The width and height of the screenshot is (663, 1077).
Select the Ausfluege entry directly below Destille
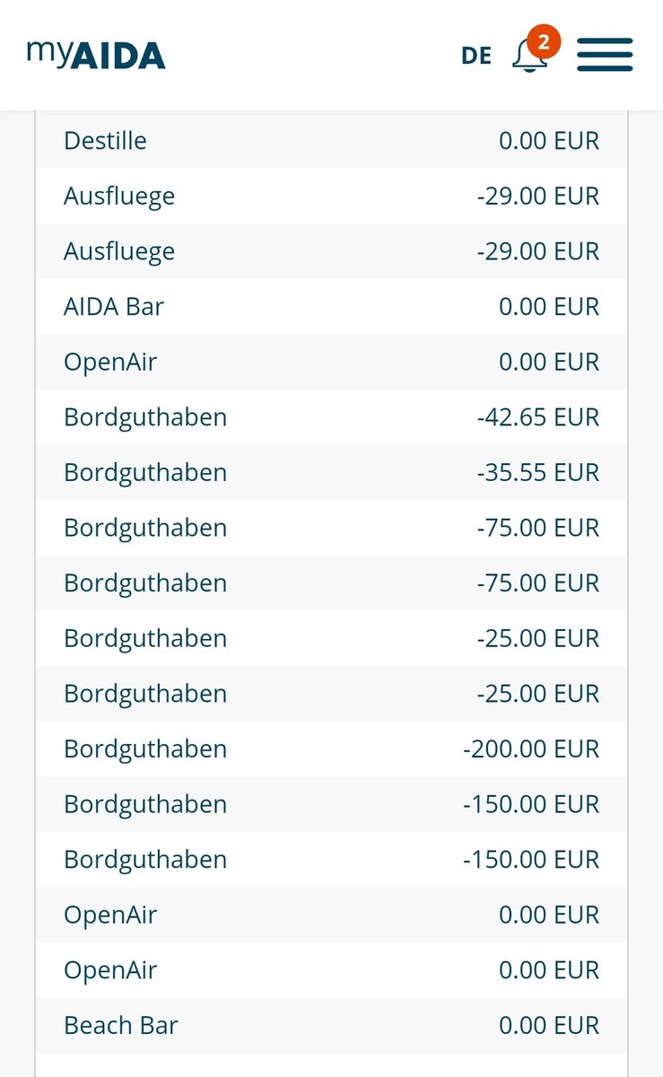click(x=119, y=197)
